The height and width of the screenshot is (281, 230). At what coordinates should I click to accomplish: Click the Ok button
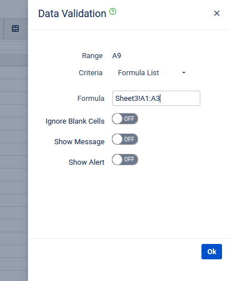click(x=212, y=251)
